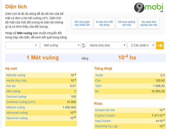Open the Stremma Hy Lạp link
Image resolution: width=169 pixels, height=129 pixels.
tap(106, 126)
